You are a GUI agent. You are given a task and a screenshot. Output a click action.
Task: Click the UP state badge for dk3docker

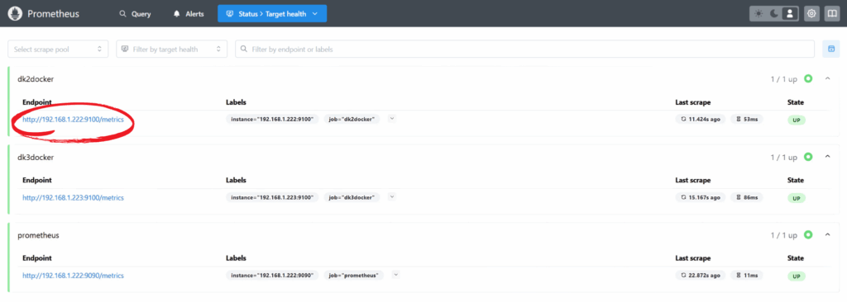797,199
